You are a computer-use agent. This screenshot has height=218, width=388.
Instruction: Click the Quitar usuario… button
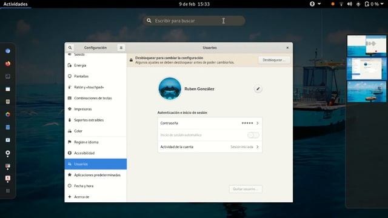pos(246,189)
